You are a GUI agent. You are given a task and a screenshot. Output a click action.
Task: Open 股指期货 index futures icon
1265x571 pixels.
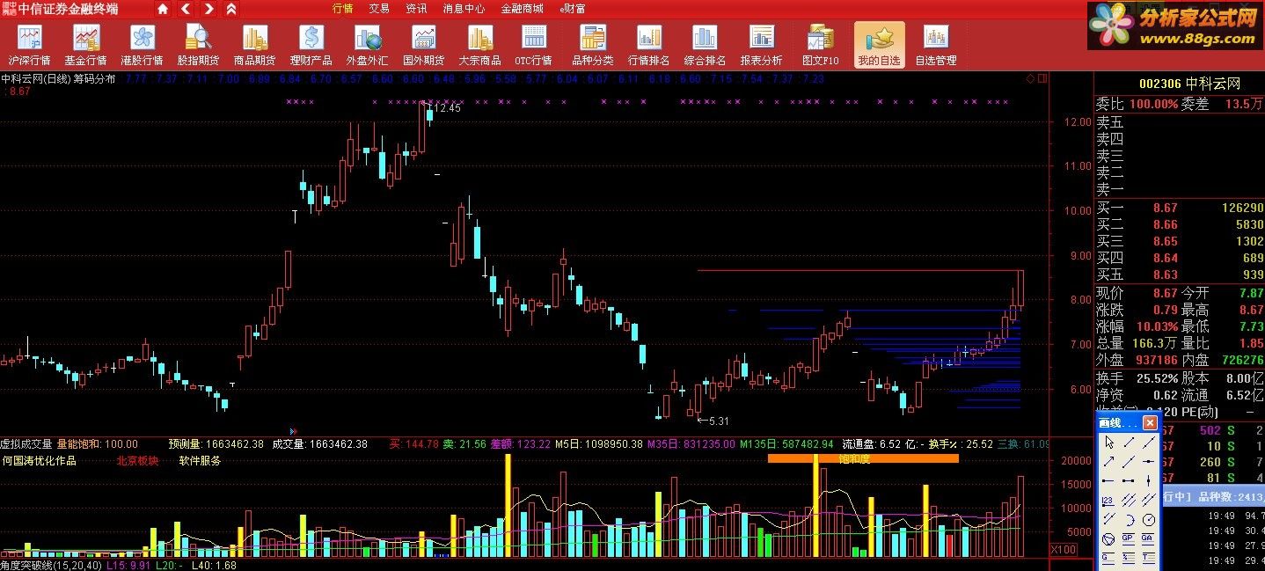coord(198,44)
